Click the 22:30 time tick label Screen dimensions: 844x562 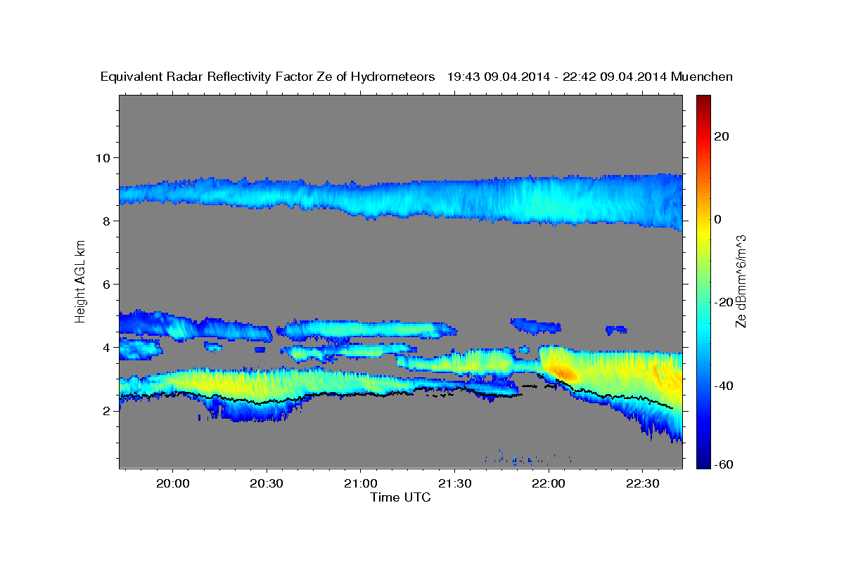click(641, 484)
